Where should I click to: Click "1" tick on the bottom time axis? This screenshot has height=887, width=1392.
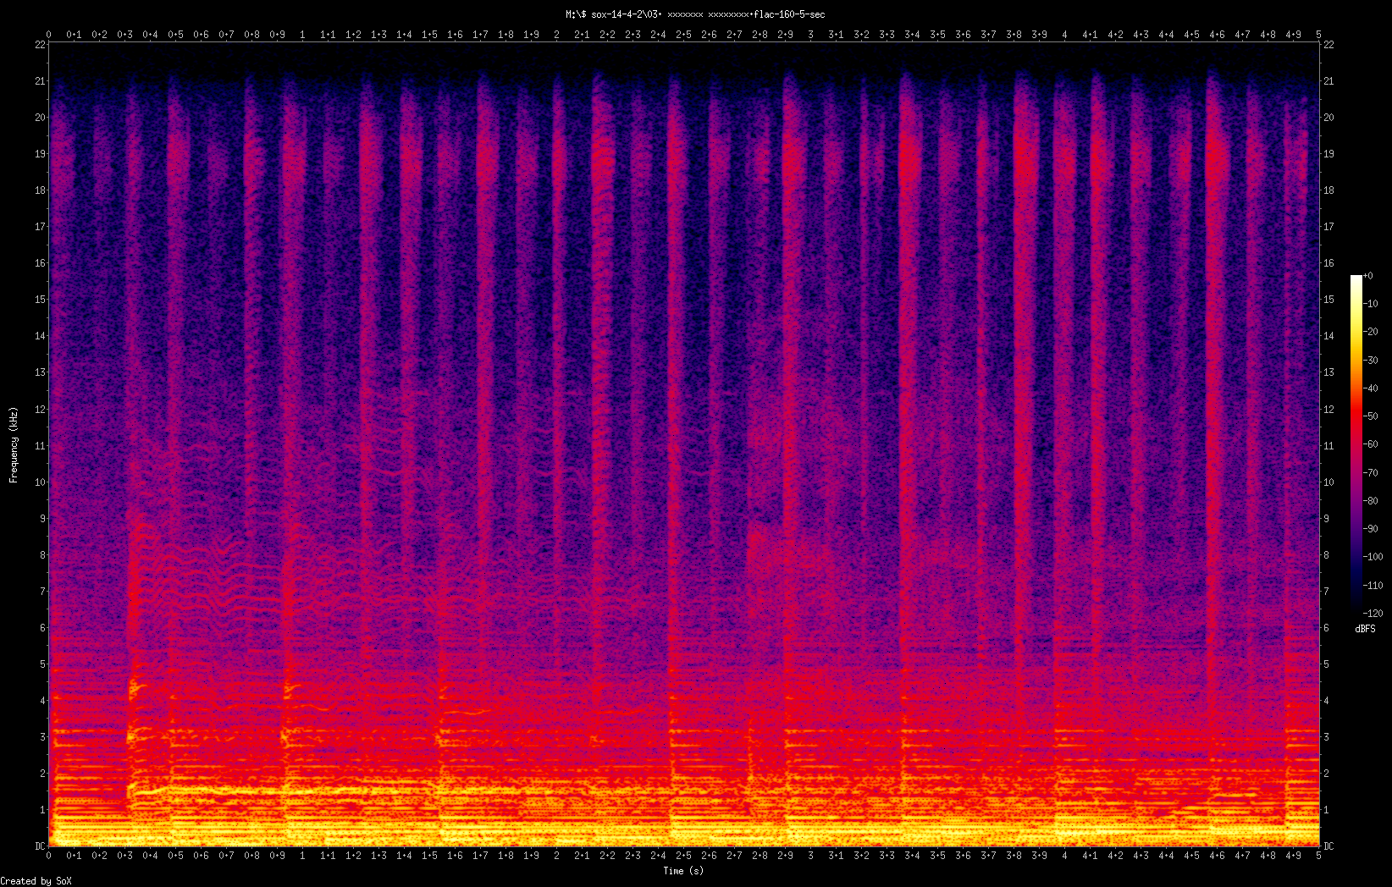coord(302,856)
